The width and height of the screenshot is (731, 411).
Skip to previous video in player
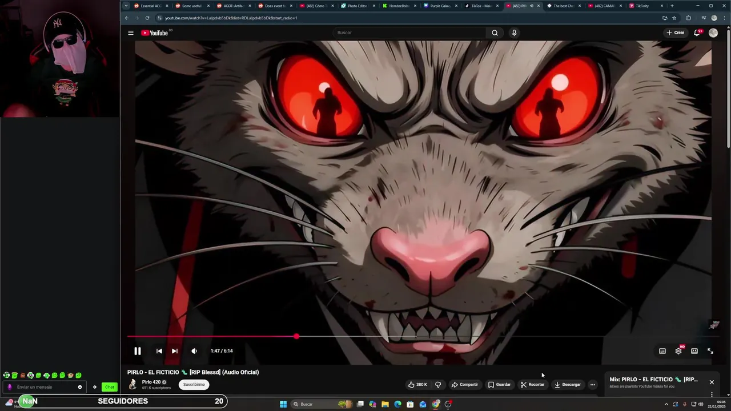[x=159, y=351]
